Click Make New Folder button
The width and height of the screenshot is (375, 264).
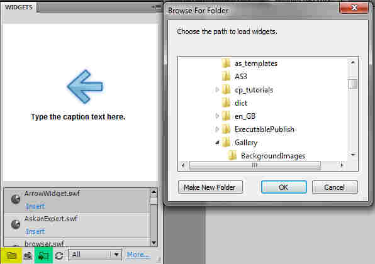210,187
